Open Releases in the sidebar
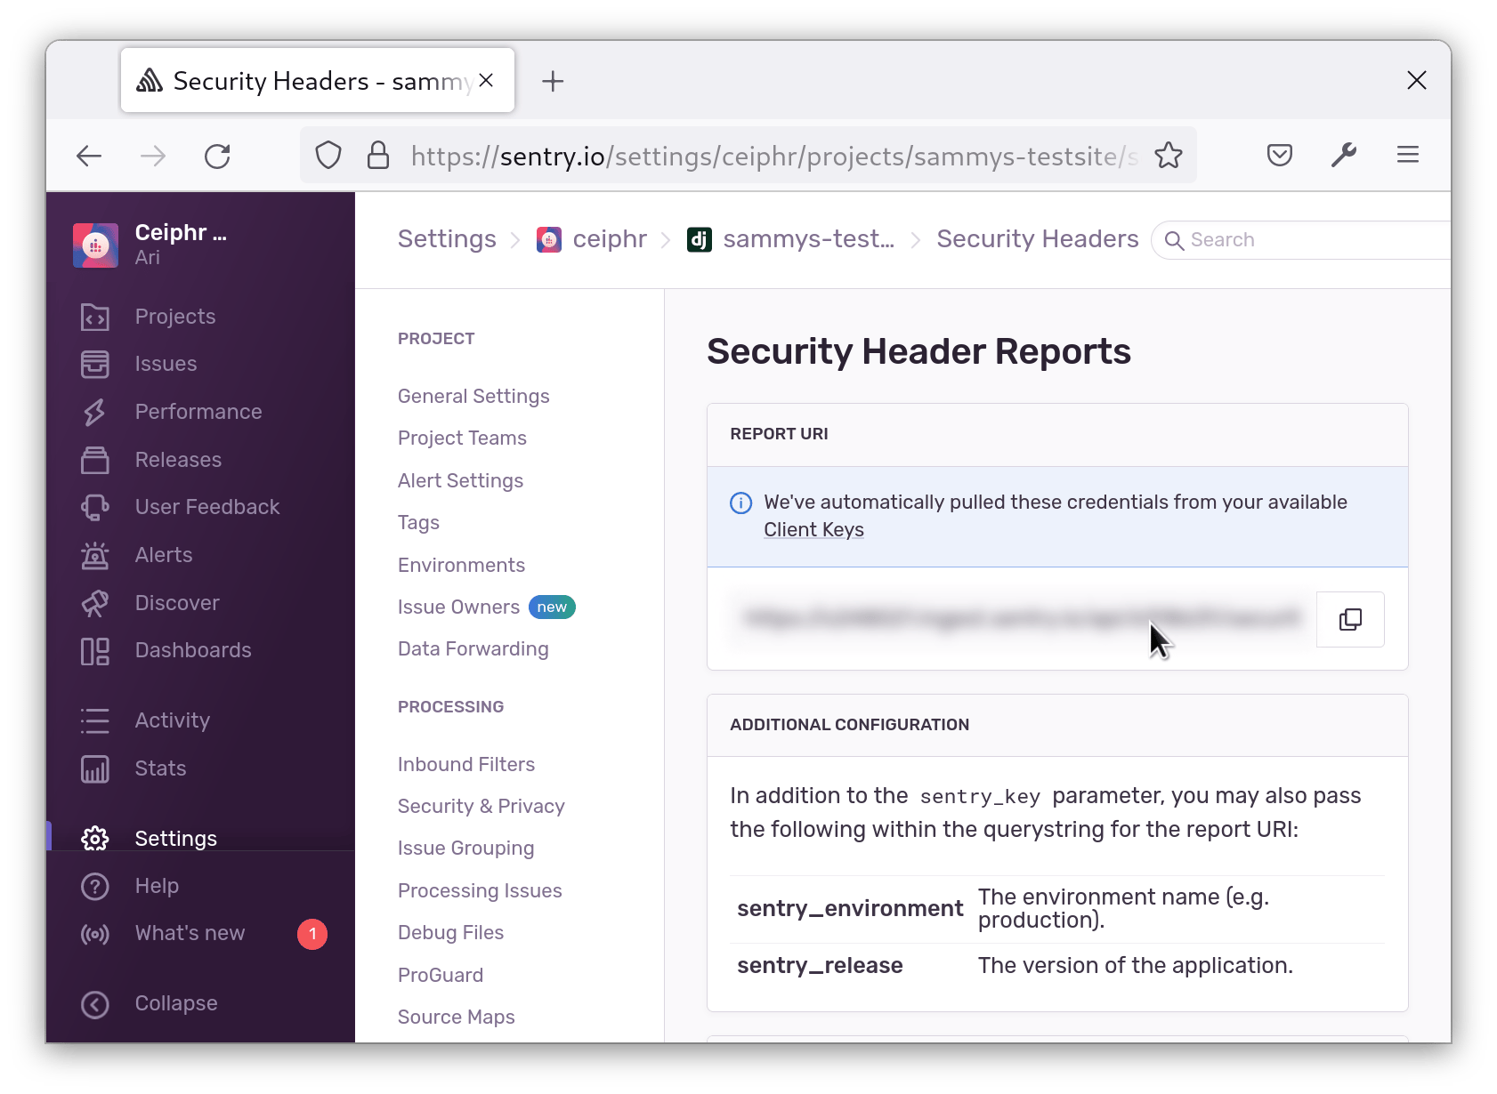The width and height of the screenshot is (1497, 1094). (x=178, y=460)
